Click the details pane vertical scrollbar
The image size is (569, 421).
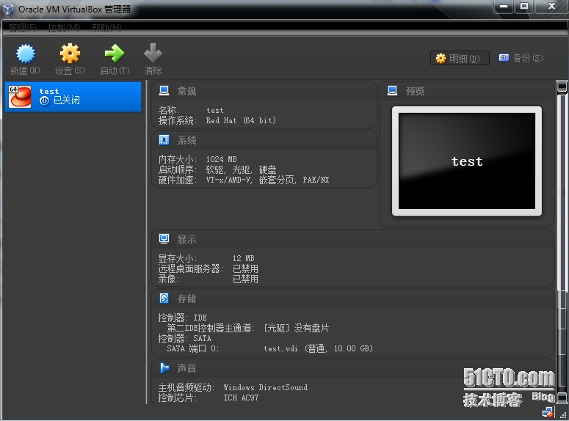562,241
